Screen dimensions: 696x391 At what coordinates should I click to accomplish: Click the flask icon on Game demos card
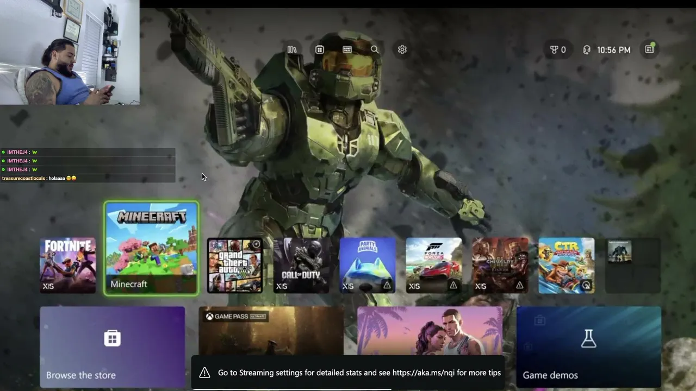[589, 338]
